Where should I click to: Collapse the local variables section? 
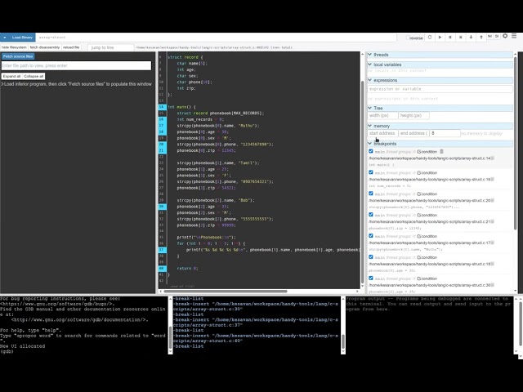coord(369,65)
